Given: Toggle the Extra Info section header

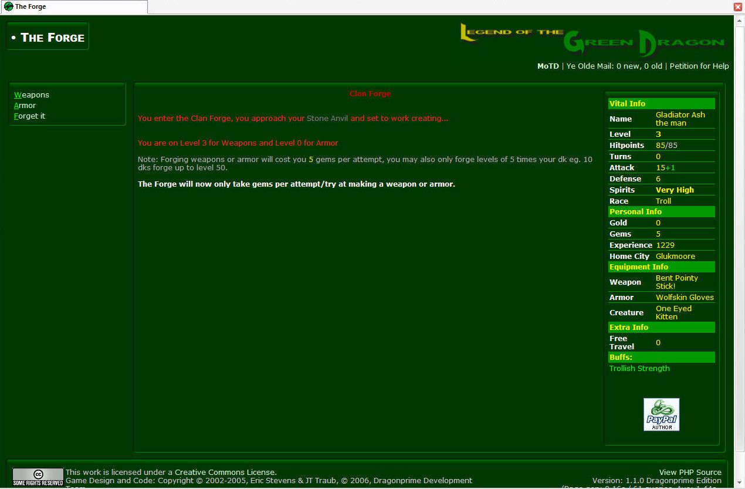Looking at the screenshot, I should click(x=628, y=328).
